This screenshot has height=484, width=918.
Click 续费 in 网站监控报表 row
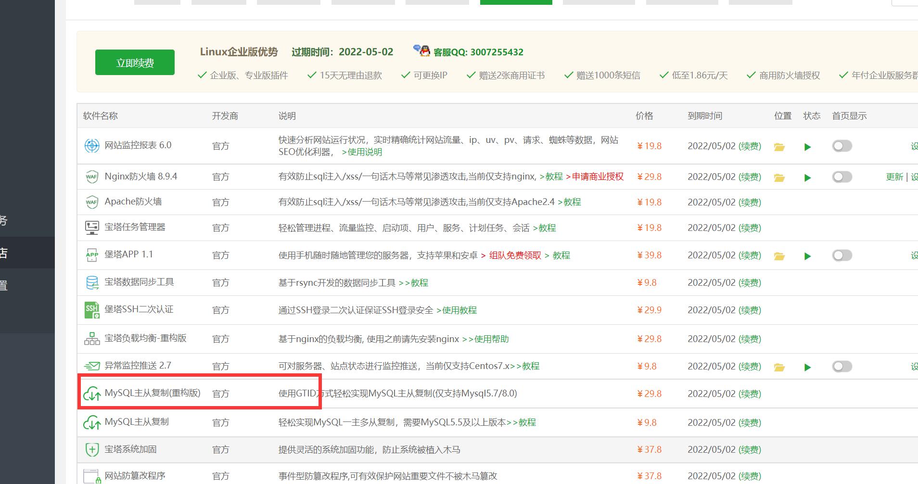[x=750, y=146]
